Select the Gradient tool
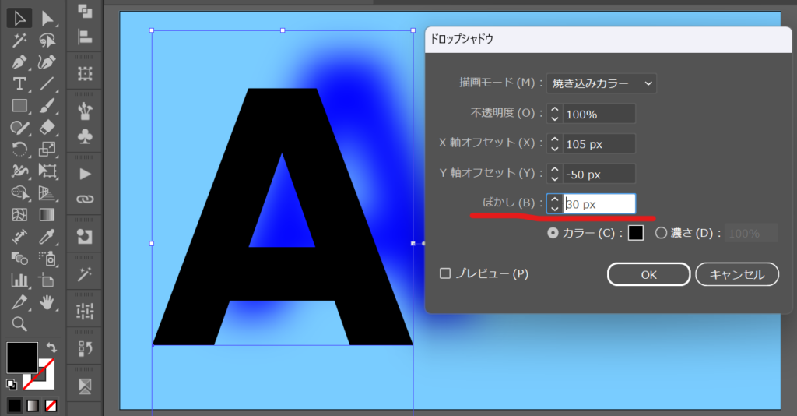The width and height of the screenshot is (797, 416). pos(47,214)
